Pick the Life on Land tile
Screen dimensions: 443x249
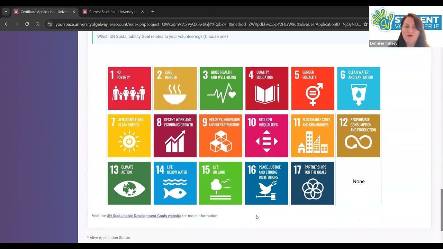221,183
